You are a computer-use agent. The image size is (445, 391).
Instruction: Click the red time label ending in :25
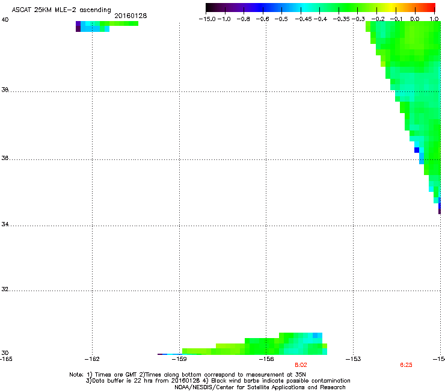click(406, 365)
